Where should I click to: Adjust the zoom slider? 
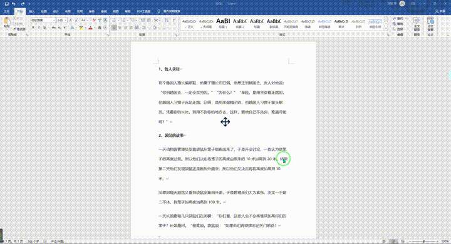[424, 241]
